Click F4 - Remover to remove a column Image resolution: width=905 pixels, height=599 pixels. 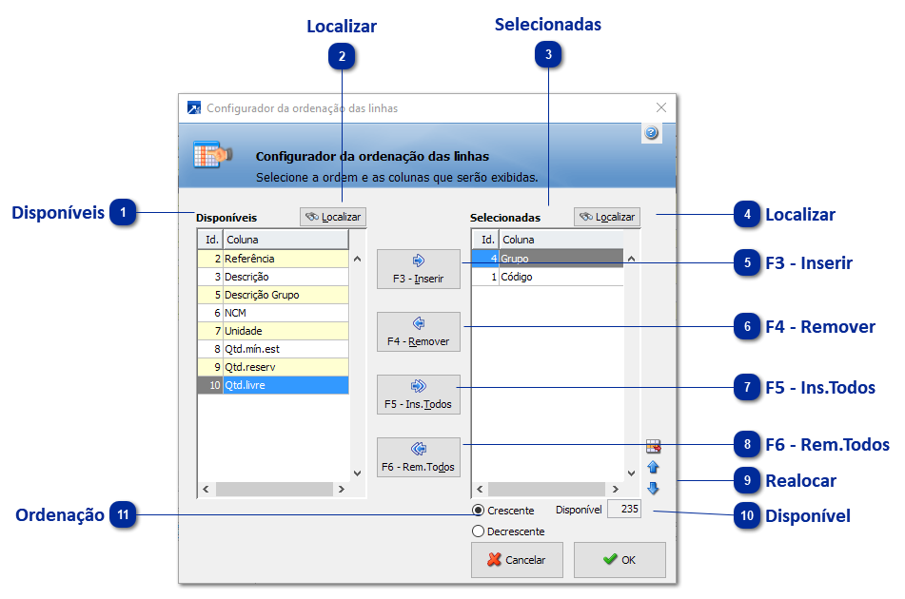[x=419, y=331]
